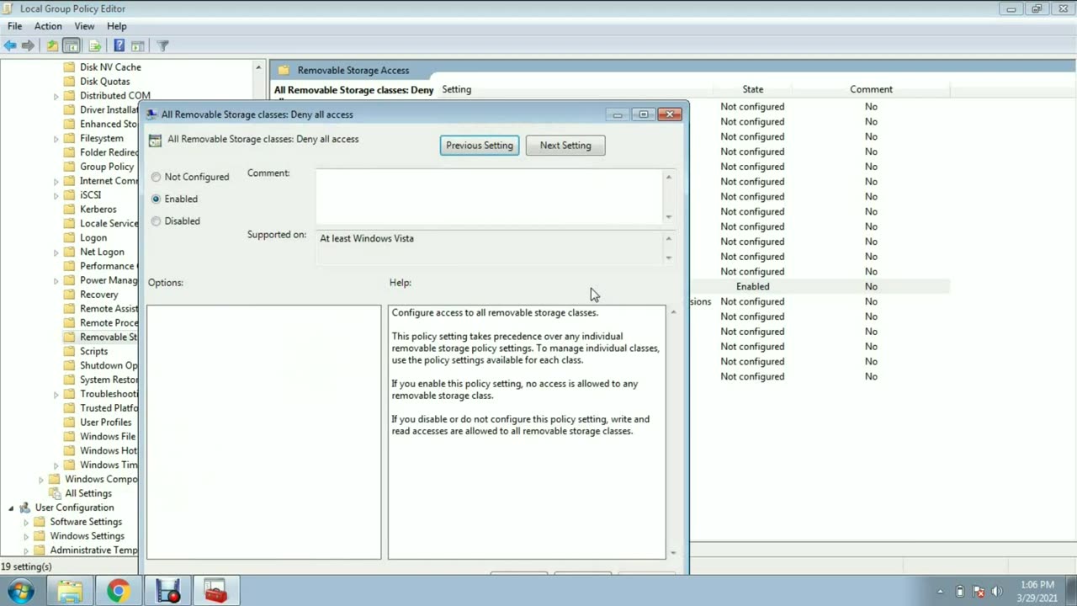The width and height of the screenshot is (1077, 606).
Task: Expand the Distributed COM tree node
Action: coord(56,96)
